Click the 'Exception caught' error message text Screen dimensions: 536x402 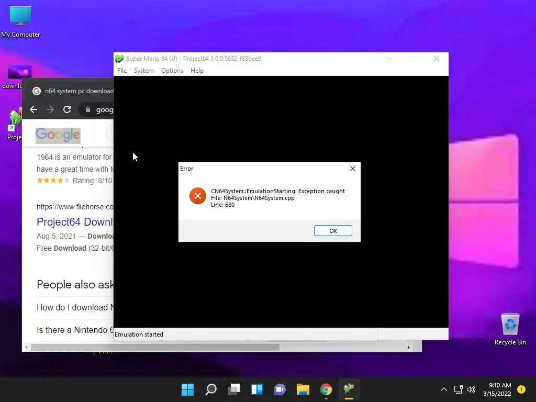click(278, 191)
